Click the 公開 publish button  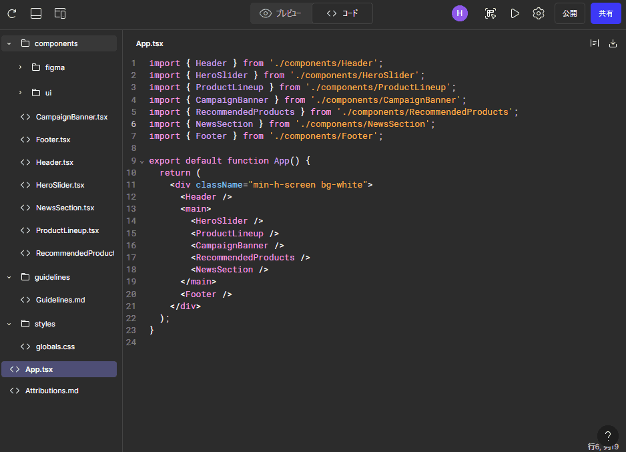(569, 13)
